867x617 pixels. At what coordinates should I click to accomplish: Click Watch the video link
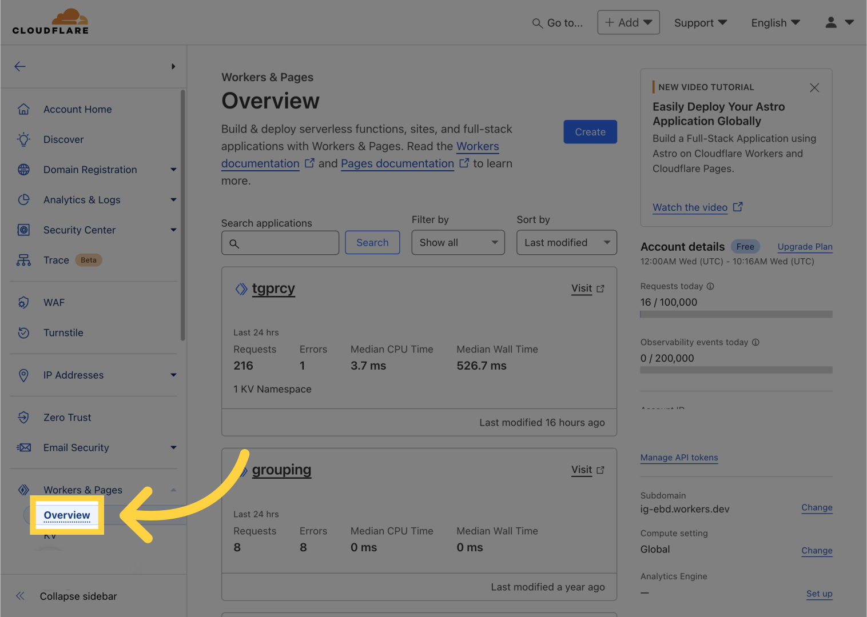pyautogui.click(x=690, y=207)
